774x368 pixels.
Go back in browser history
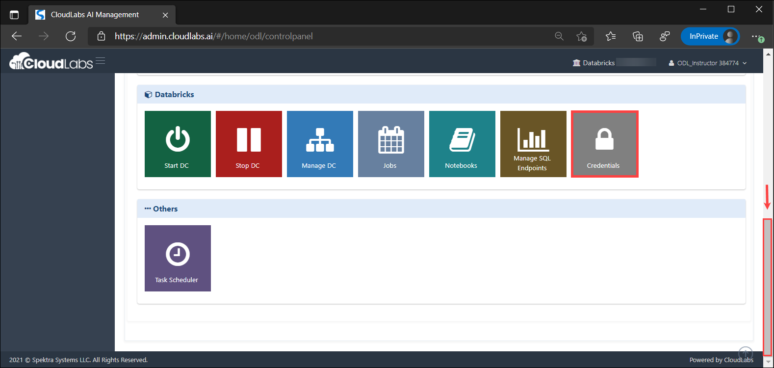coord(17,36)
